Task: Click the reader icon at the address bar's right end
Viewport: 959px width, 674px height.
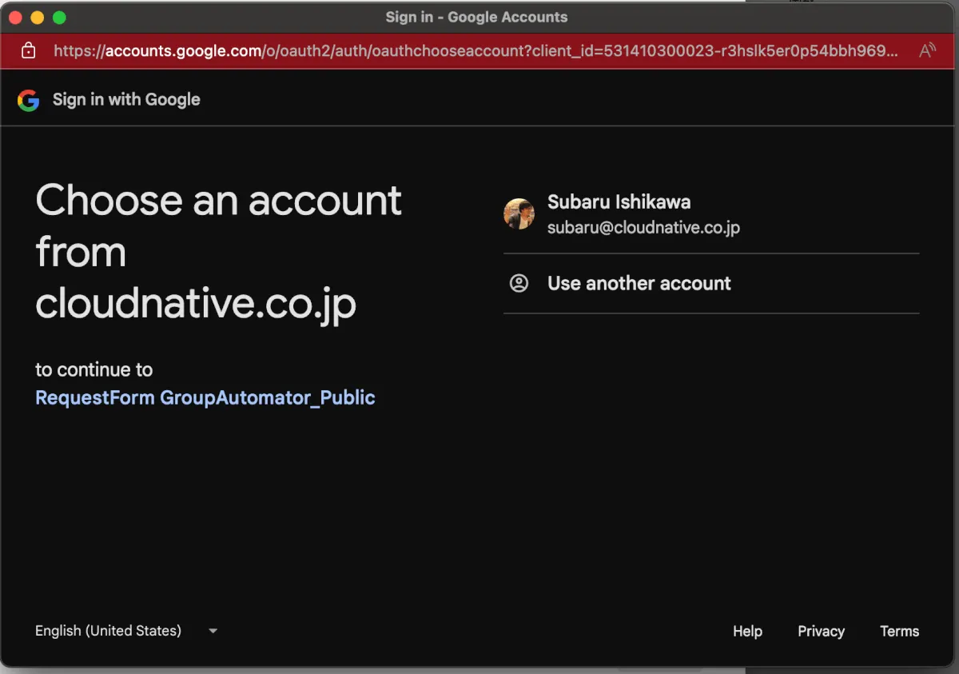Action: coord(927,51)
